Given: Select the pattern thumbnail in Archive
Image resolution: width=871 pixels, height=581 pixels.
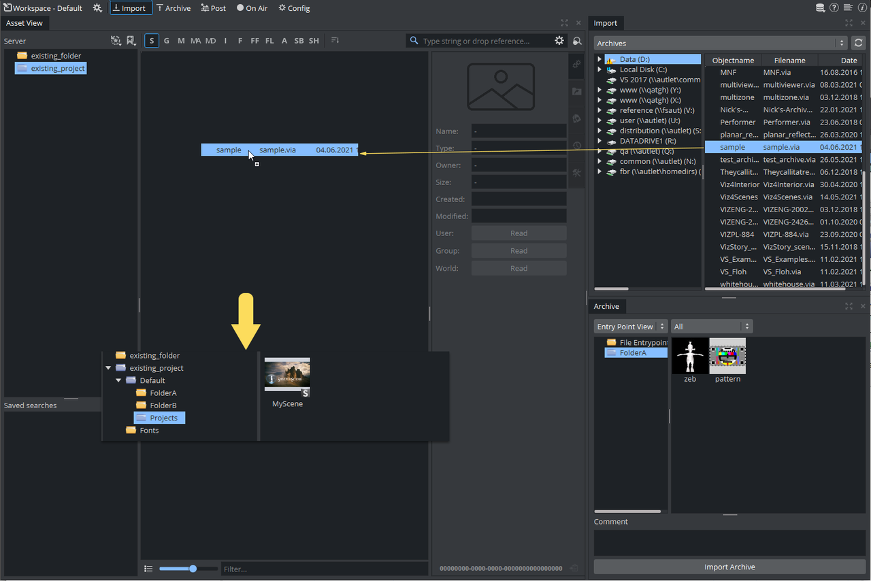Looking at the screenshot, I should [727, 356].
